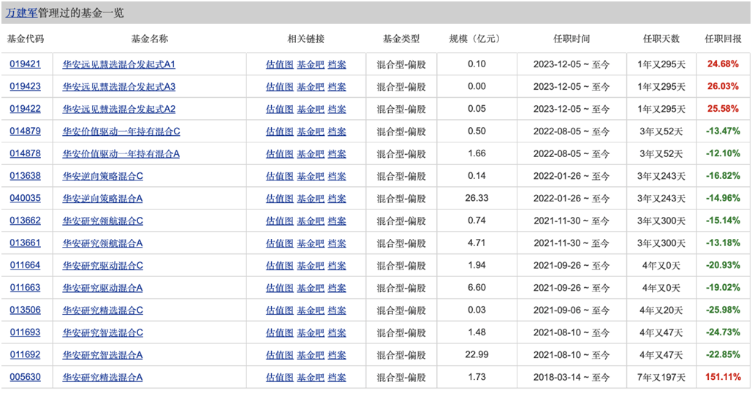
Task: Click 估值图 for fund 011692
Action: [x=279, y=355]
